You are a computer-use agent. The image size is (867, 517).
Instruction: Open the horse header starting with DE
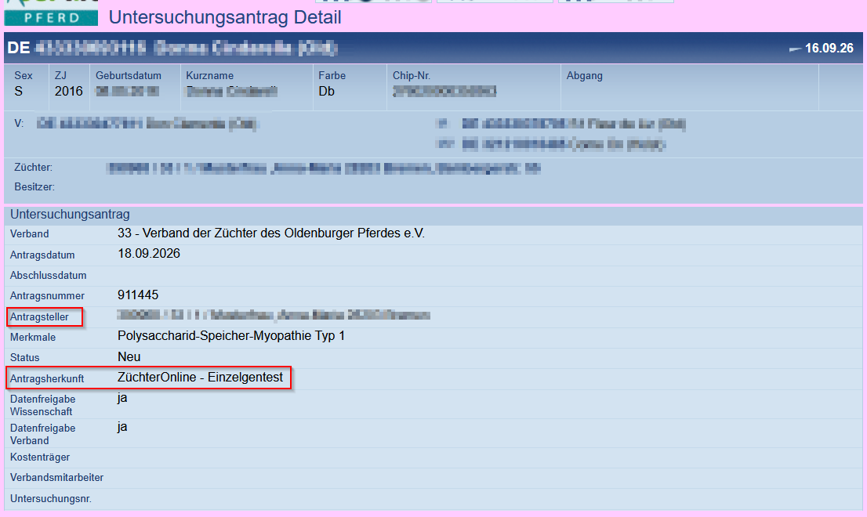pos(172,48)
